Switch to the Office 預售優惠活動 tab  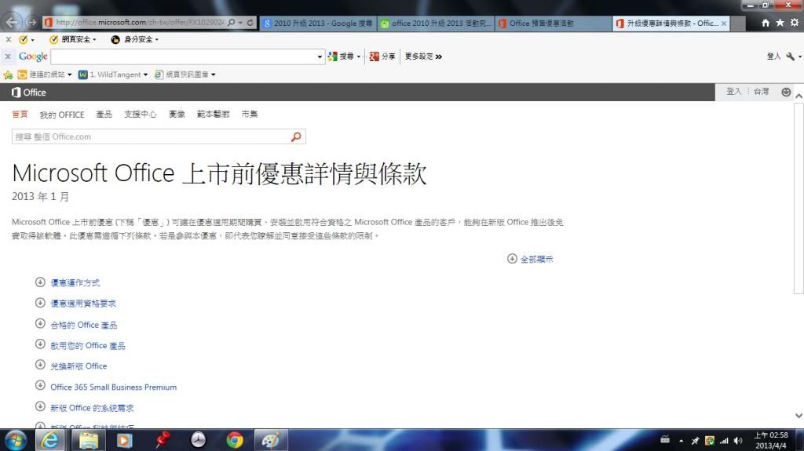coord(554,23)
